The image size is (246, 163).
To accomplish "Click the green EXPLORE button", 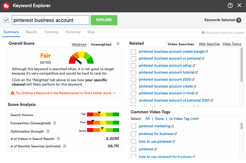I will (104, 20).
